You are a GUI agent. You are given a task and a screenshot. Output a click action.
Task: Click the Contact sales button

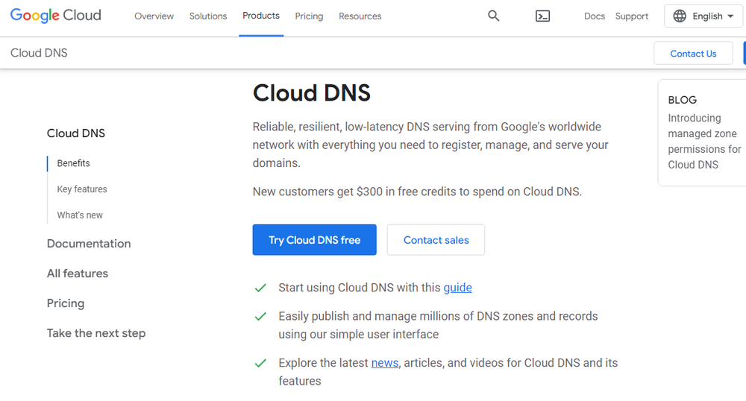tap(436, 240)
